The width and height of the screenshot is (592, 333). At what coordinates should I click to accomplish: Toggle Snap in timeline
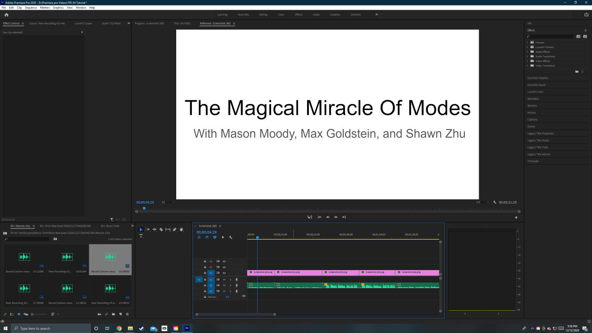click(x=207, y=237)
